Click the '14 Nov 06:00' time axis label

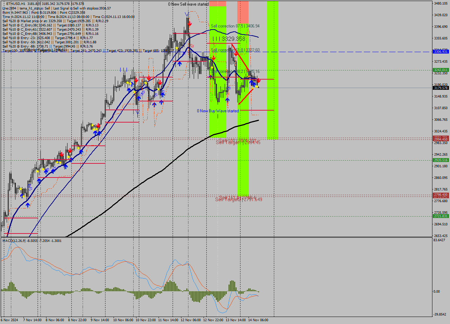pos(258,320)
